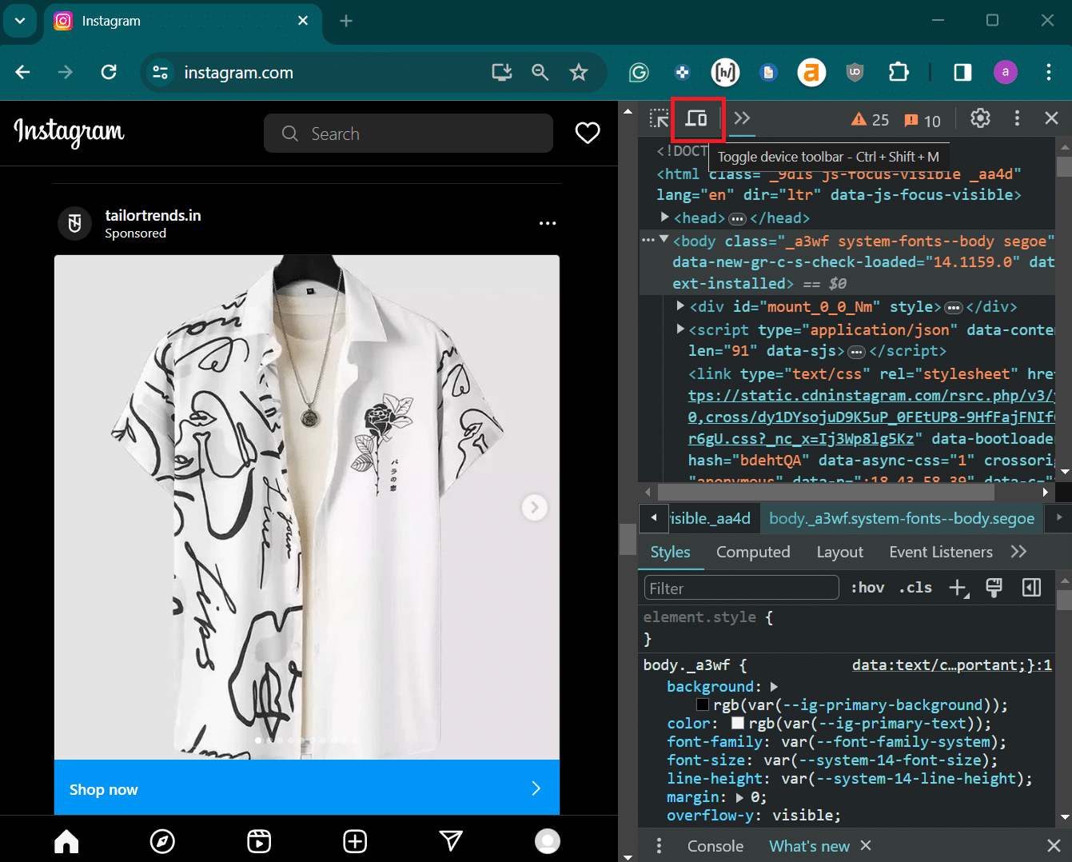Open the uBlock Origin shield extension

(855, 72)
